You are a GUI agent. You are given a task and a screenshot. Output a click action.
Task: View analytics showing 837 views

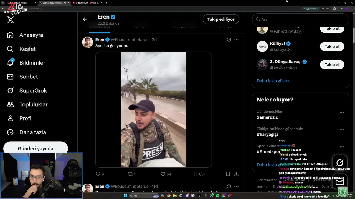coord(199,174)
